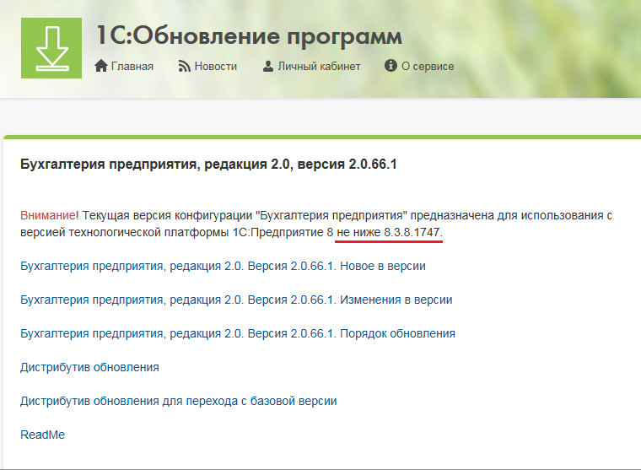Click the green download logo icon
Image resolution: width=641 pixels, height=470 pixels.
pyautogui.click(x=51, y=48)
